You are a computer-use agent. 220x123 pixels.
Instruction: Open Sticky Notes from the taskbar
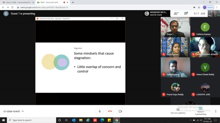click(x=109, y=120)
